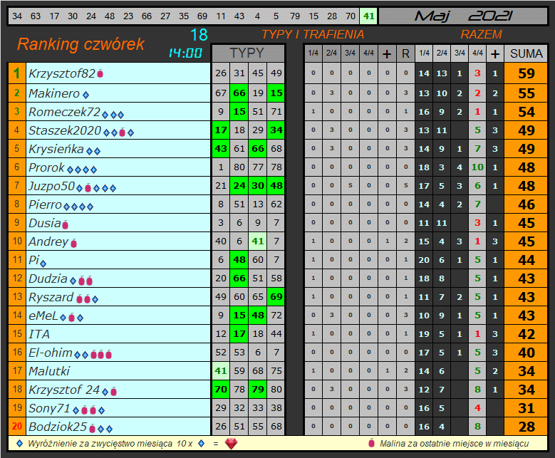This screenshot has height=458, width=555.
Task: Click the blue diamond before 'Wyróżnienie za zwycięstwo'
Action: click(x=20, y=444)
